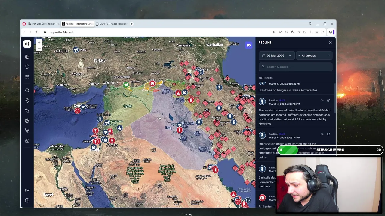This screenshot has width=385, height=216.
Task: Click the green megaphone marker near Gaziantep
Action: click(x=126, y=85)
